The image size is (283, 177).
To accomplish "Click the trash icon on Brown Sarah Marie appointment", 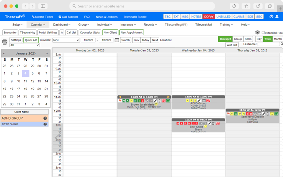I will (x=159, y=101).
